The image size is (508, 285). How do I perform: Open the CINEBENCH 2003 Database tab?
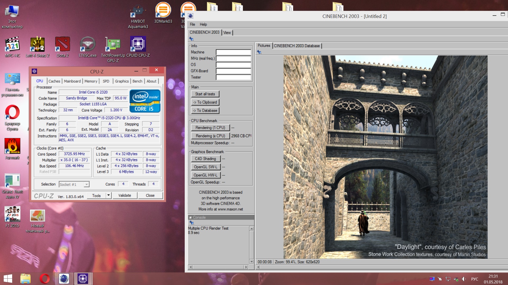[x=297, y=46]
